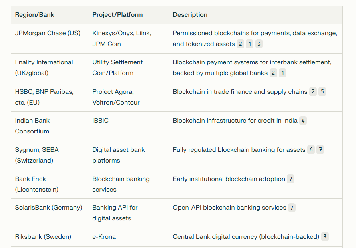The width and height of the screenshot is (356, 248).
Task: Open citation 1 in JPMorgan Chase row
Action: tap(250, 44)
